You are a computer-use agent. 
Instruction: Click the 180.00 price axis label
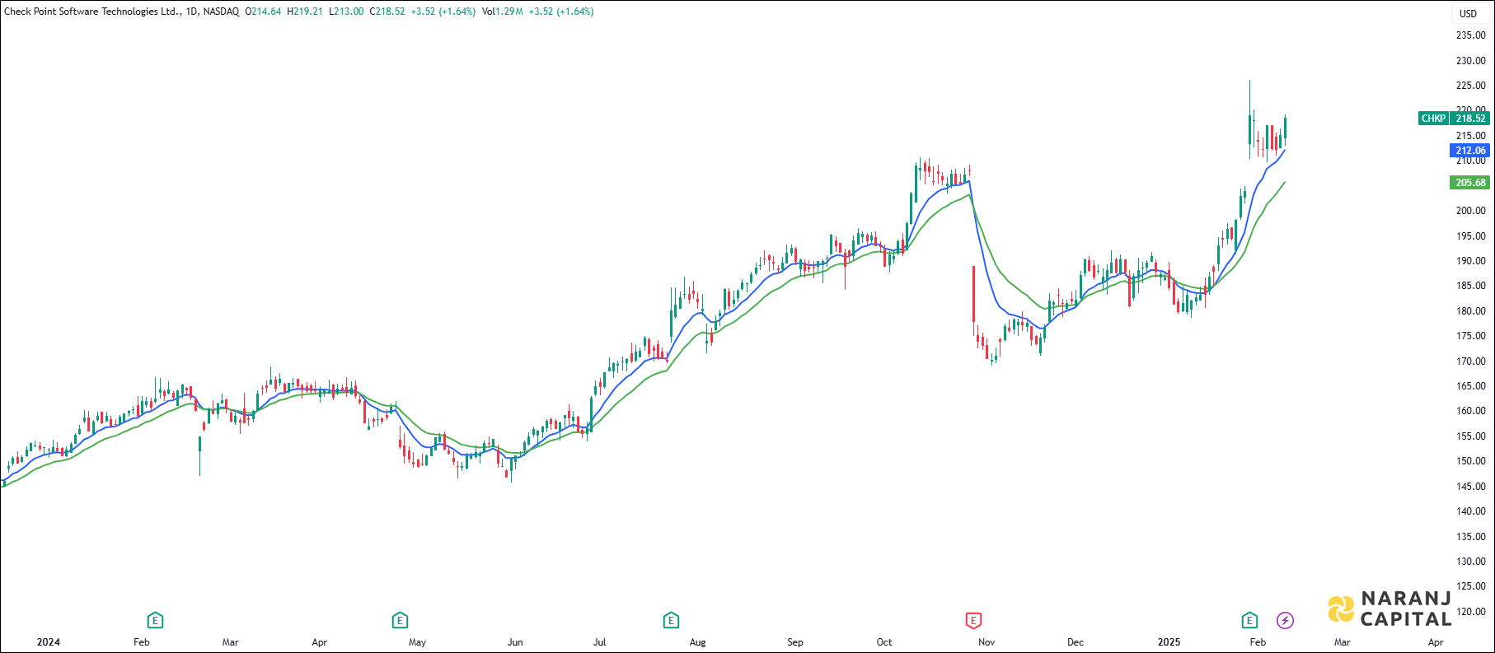(1470, 311)
